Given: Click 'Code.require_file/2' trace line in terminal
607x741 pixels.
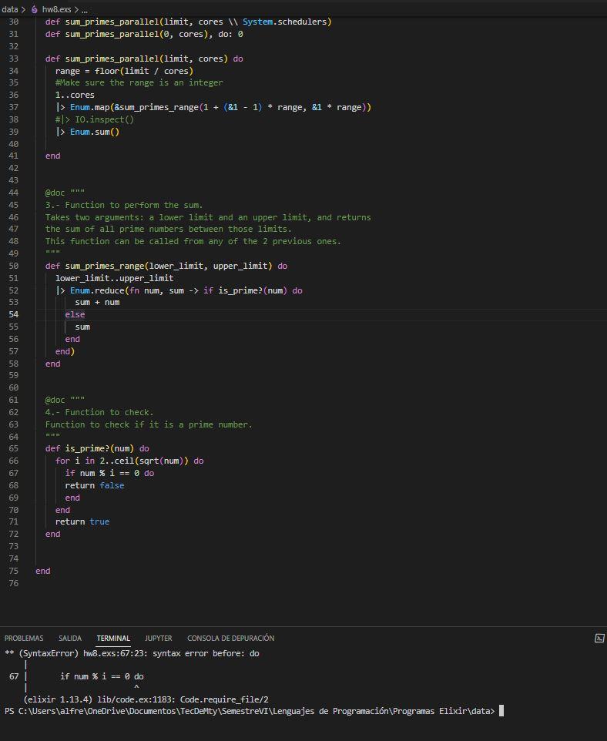Looking at the screenshot, I should (146, 699).
